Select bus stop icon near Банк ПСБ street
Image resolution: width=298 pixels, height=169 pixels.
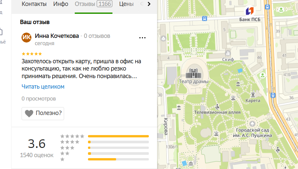click(204, 18)
